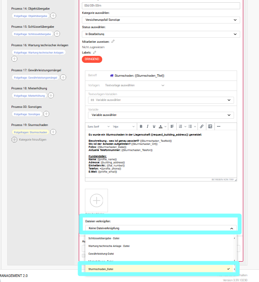The height and width of the screenshot is (282, 259).
Task: Open numbered list style options arrow
Action: point(195,126)
